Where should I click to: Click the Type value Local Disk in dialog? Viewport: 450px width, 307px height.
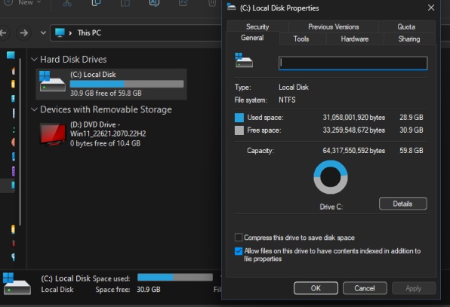(294, 87)
